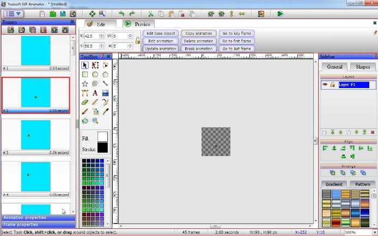
Task: Click the black Stroke color swatch
Action: (x=102, y=147)
